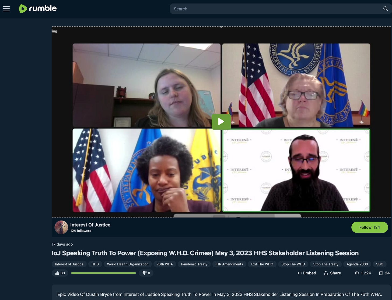
Task: Open the Interest Of Justice channel name
Action: pyautogui.click(x=90, y=225)
